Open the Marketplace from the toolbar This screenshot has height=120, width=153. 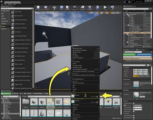point(67,8)
